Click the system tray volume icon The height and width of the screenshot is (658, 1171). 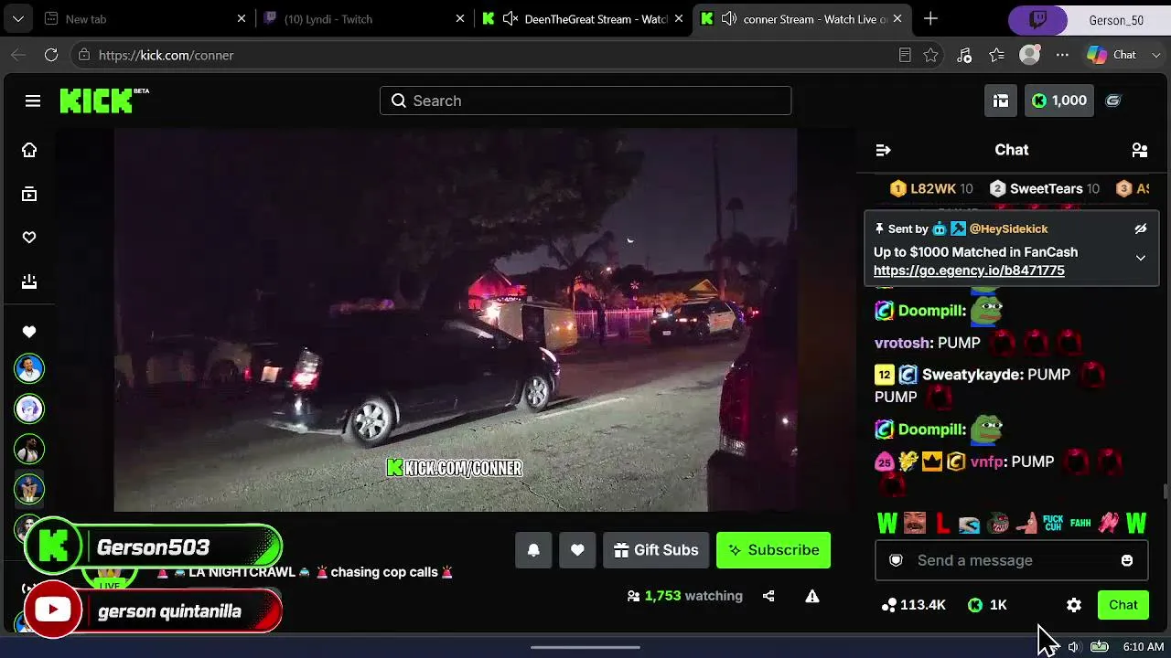[x=1074, y=647]
